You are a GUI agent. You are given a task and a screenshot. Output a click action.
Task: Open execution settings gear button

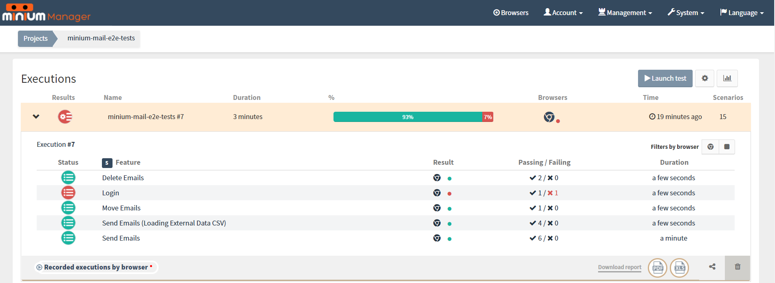[705, 78]
